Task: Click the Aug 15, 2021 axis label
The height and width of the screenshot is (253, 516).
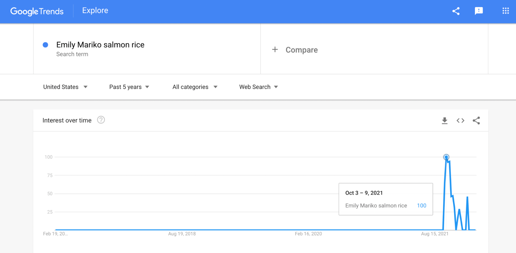Action: point(435,234)
